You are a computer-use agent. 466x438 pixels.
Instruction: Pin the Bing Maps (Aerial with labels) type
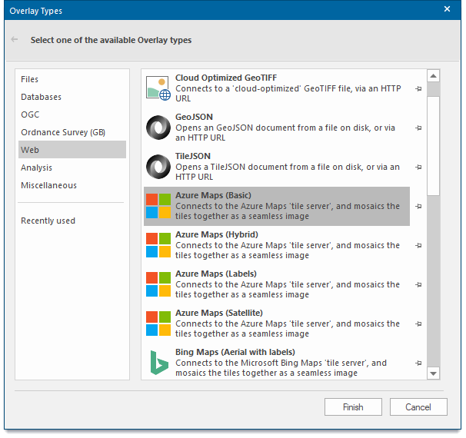click(x=418, y=363)
